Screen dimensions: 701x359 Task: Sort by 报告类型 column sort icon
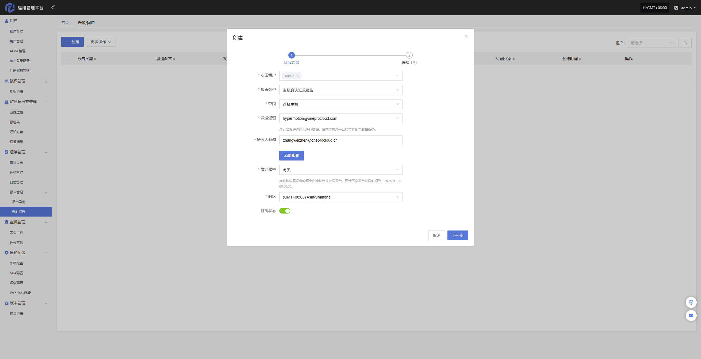click(x=95, y=59)
